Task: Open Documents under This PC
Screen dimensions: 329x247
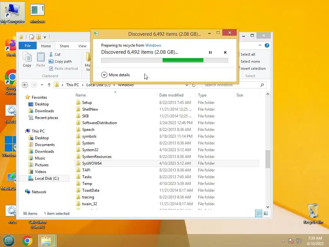Action: coord(41,145)
